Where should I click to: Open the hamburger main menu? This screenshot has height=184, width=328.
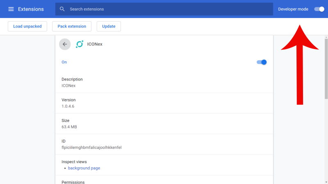pos(11,9)
